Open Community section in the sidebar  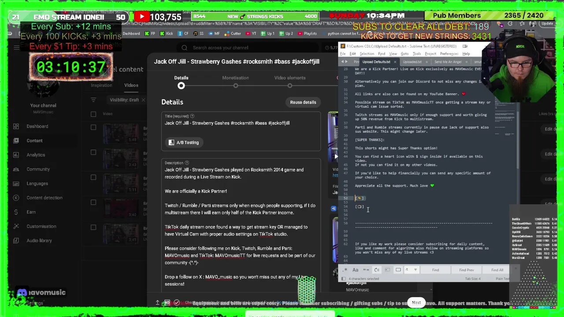click(x=38, y=169)
